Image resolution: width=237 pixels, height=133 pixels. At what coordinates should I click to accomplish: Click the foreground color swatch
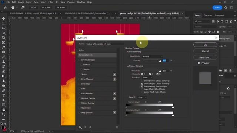point(3,127)
